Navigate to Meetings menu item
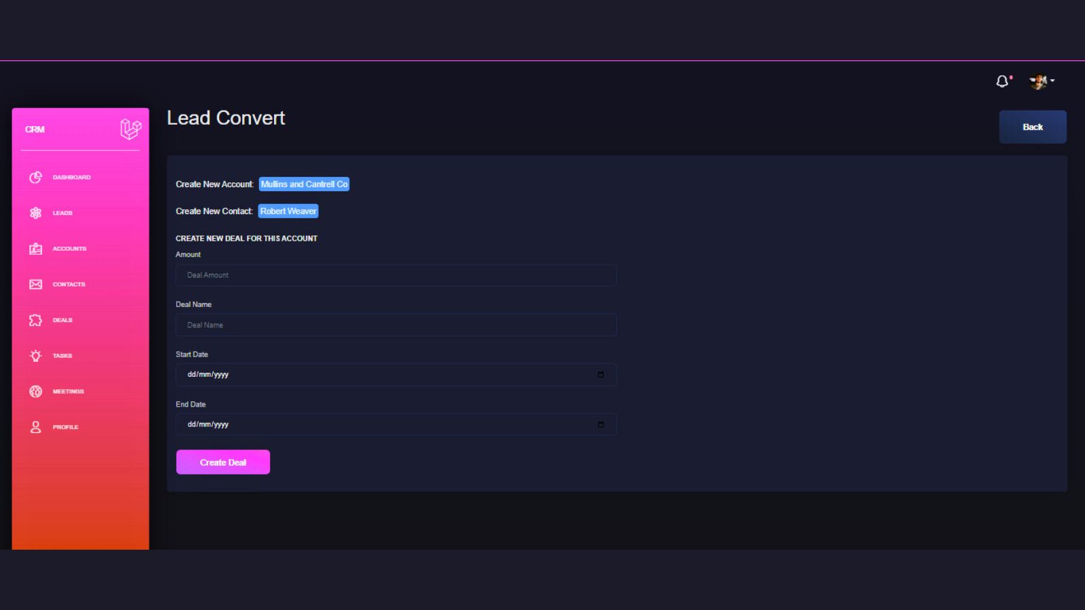The image size is (1085, 610). (x=68, y=392)
